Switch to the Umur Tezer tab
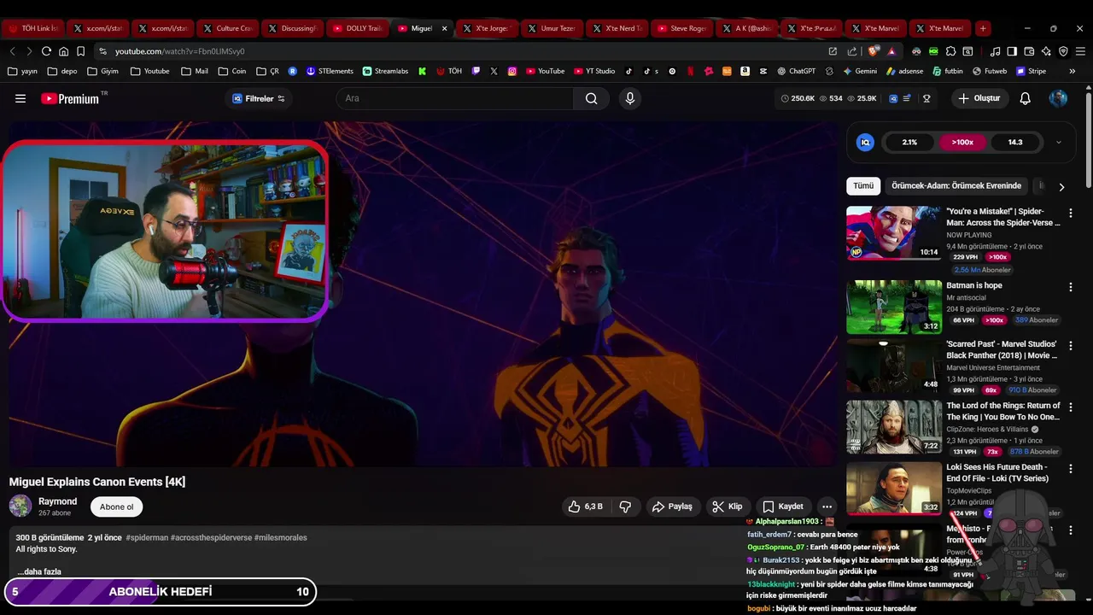Screen dimensions: 1093x615 coord(551,28)
